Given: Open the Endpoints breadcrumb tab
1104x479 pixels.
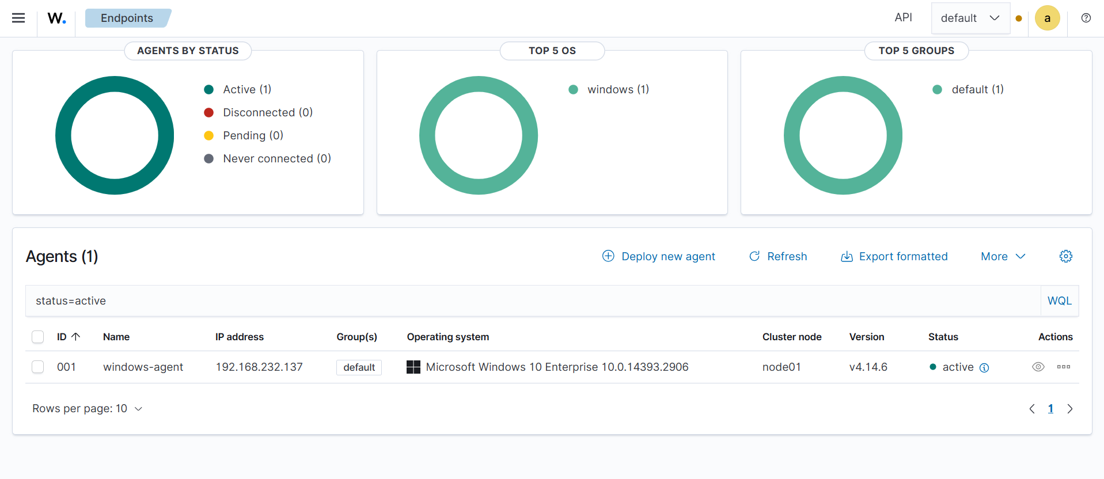Looking at the screenshot, I should pos(127,18).
